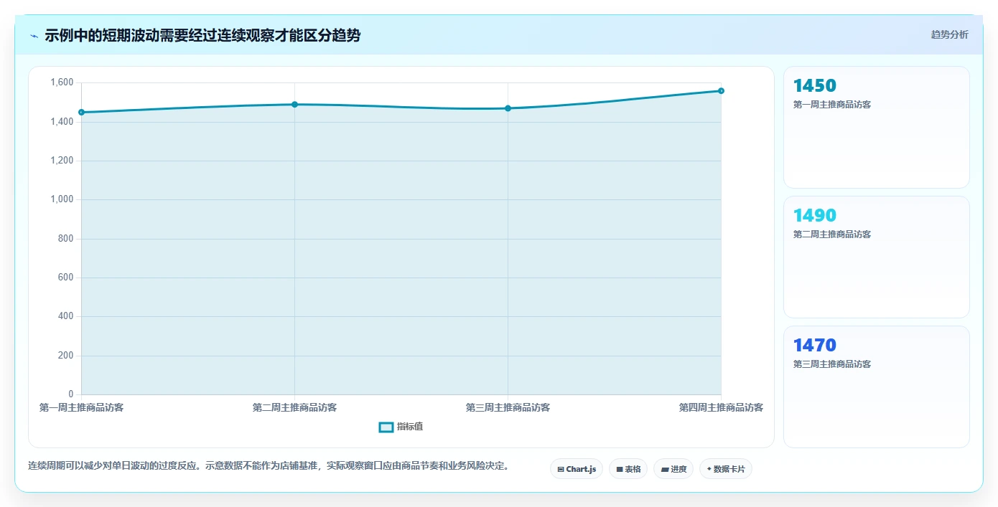Click the 趋势分析 label in header
The width and height of the screenshot is (998, 507).
(949, 34)
